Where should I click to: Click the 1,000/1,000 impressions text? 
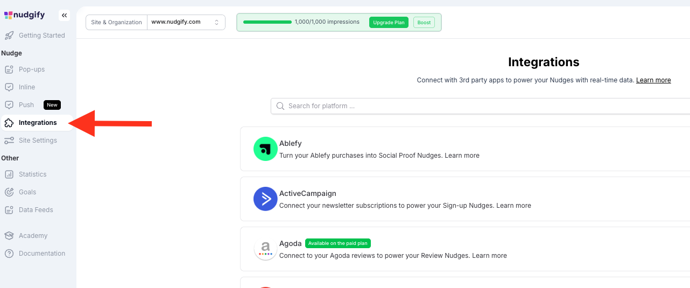327,22
